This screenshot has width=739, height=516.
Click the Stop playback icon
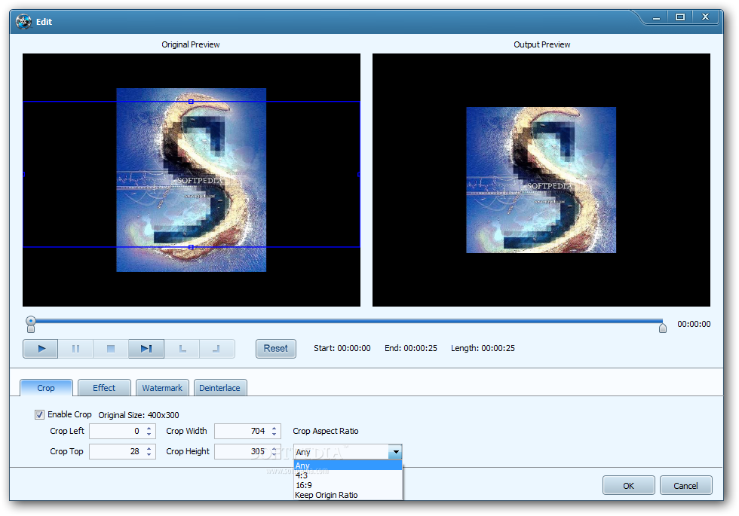coord(111,349)
